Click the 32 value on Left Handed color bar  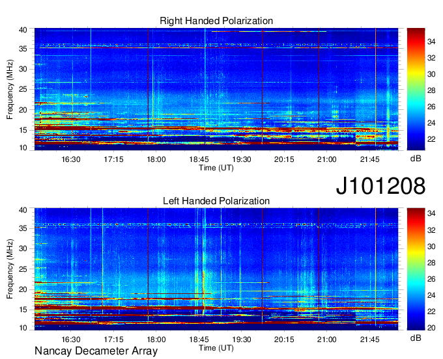click(x=431, y=230)
